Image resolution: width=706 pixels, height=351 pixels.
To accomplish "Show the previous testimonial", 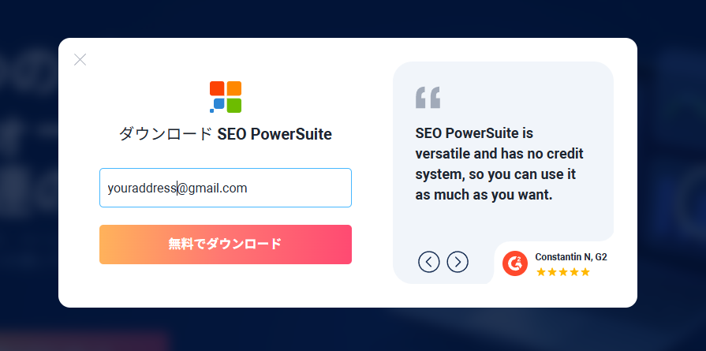I will click(428, 261).
